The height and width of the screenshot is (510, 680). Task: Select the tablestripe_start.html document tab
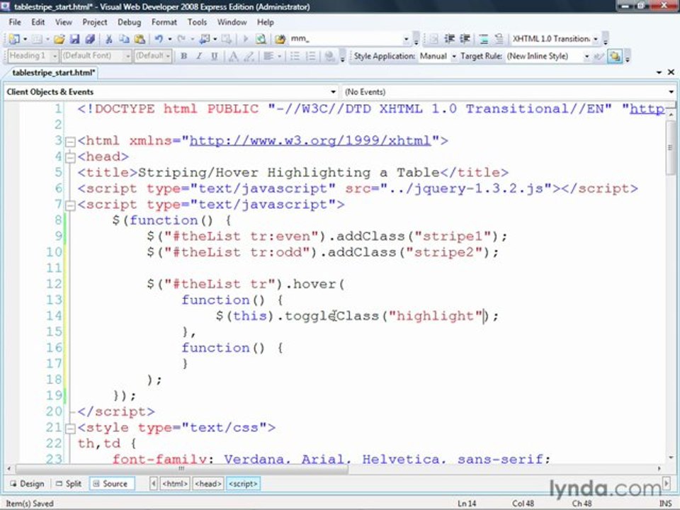coord(53,73)
